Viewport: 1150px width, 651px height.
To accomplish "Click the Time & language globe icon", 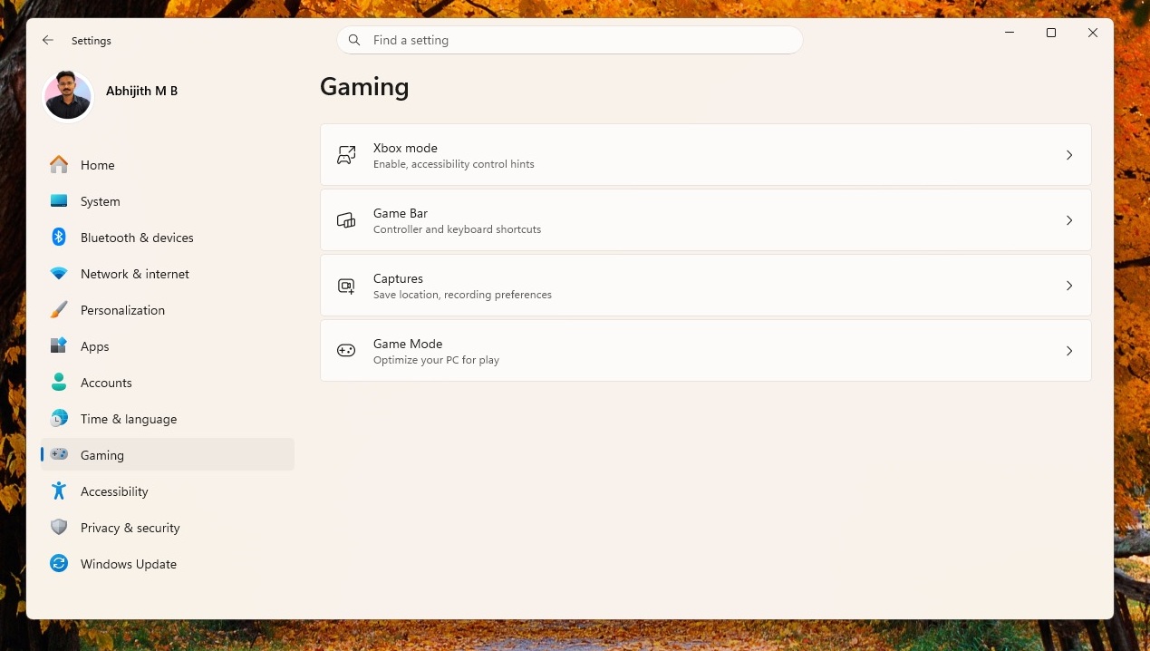I will pyautogui.click(x=59, y=419).
